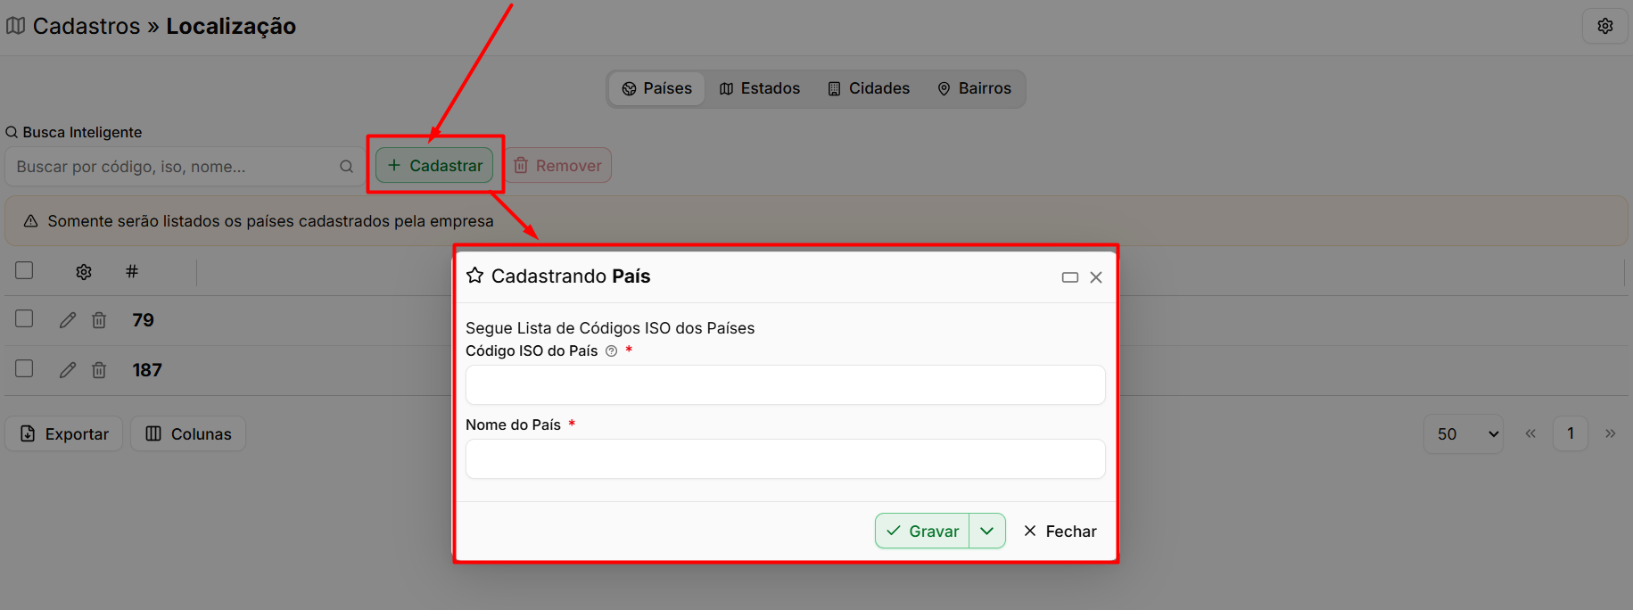
Task: Click the star icon in Cadastrando País dialog
Action: [475, 276]
